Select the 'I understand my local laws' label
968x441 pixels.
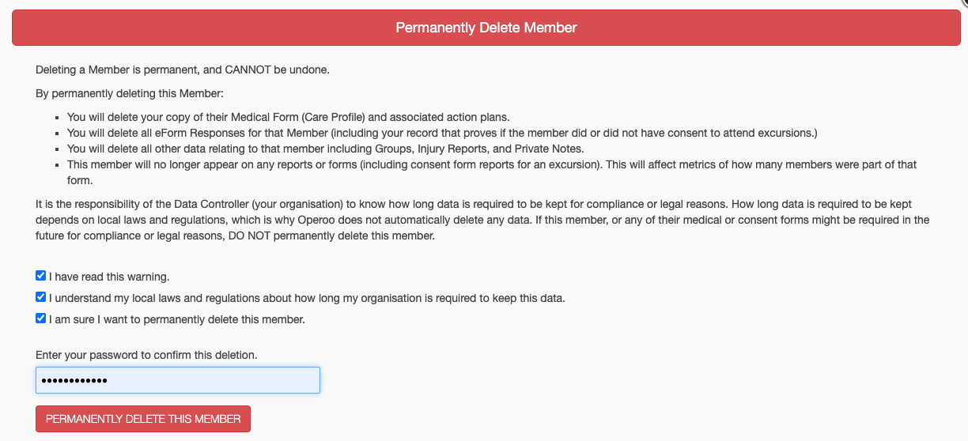(307, 298)
